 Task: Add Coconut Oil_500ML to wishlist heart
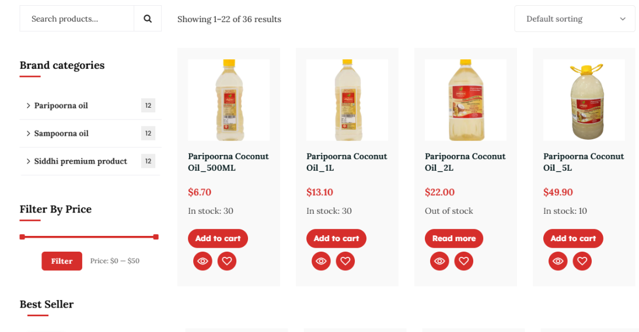[227, 261]
